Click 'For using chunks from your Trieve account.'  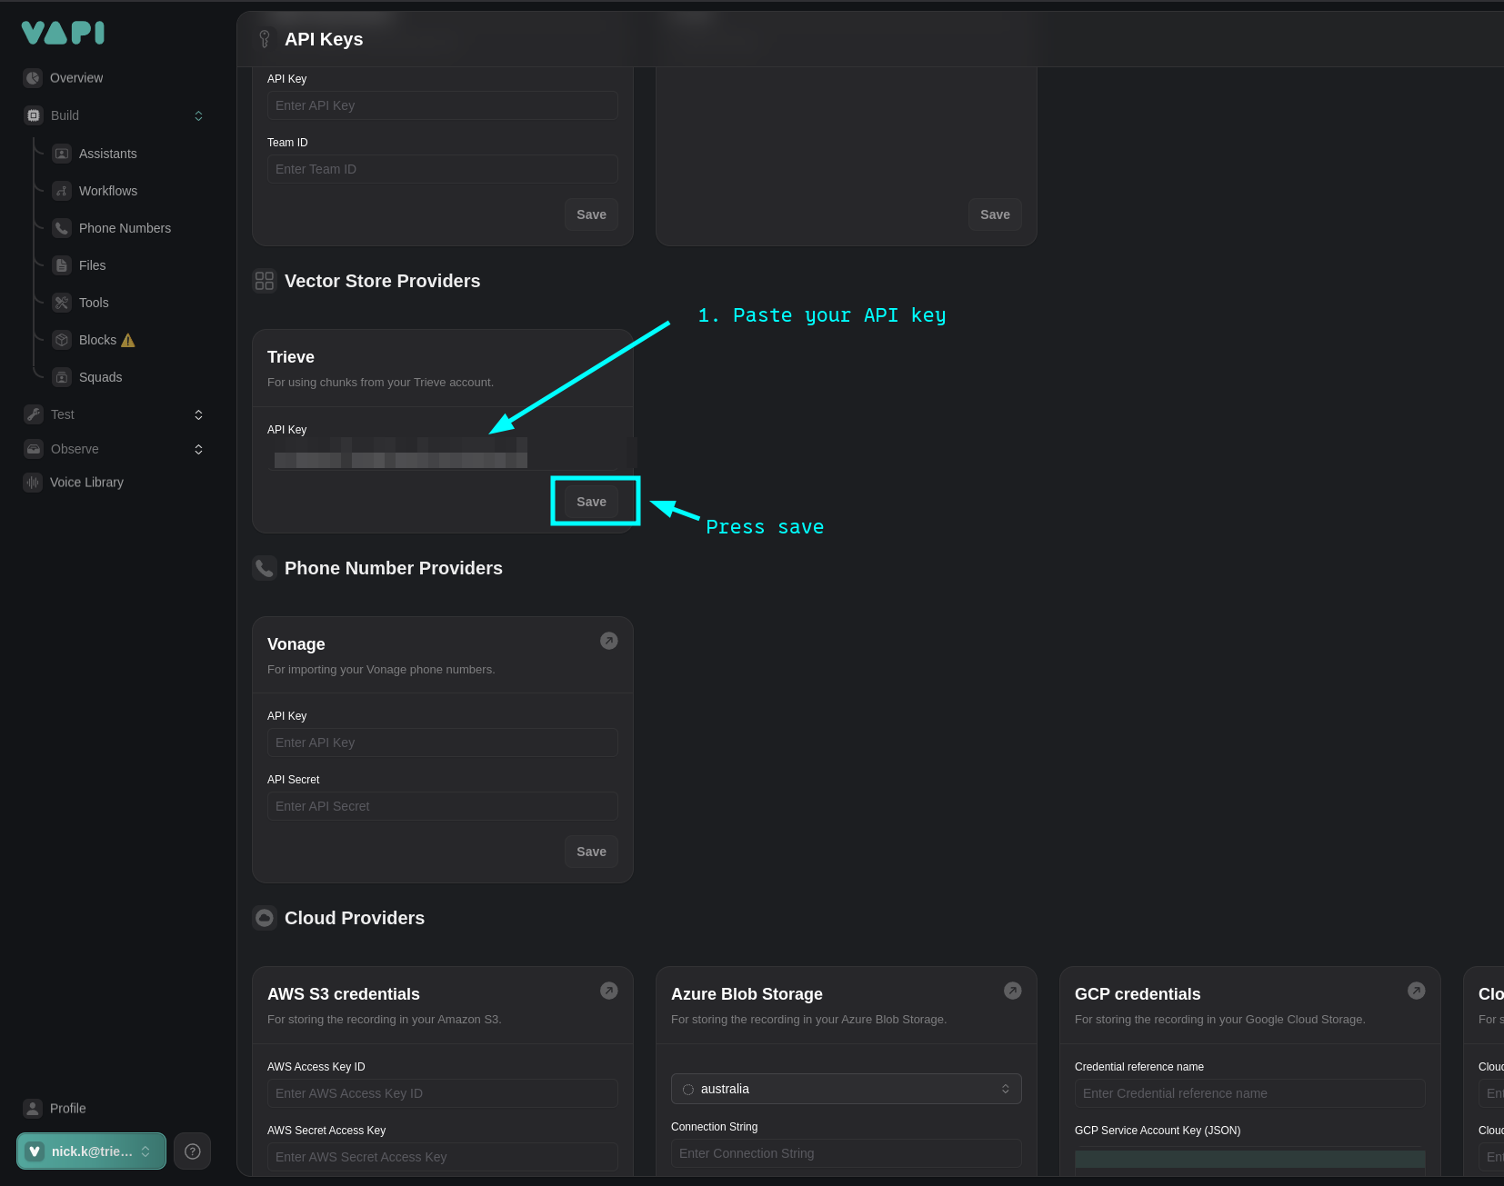coord(380,383)
